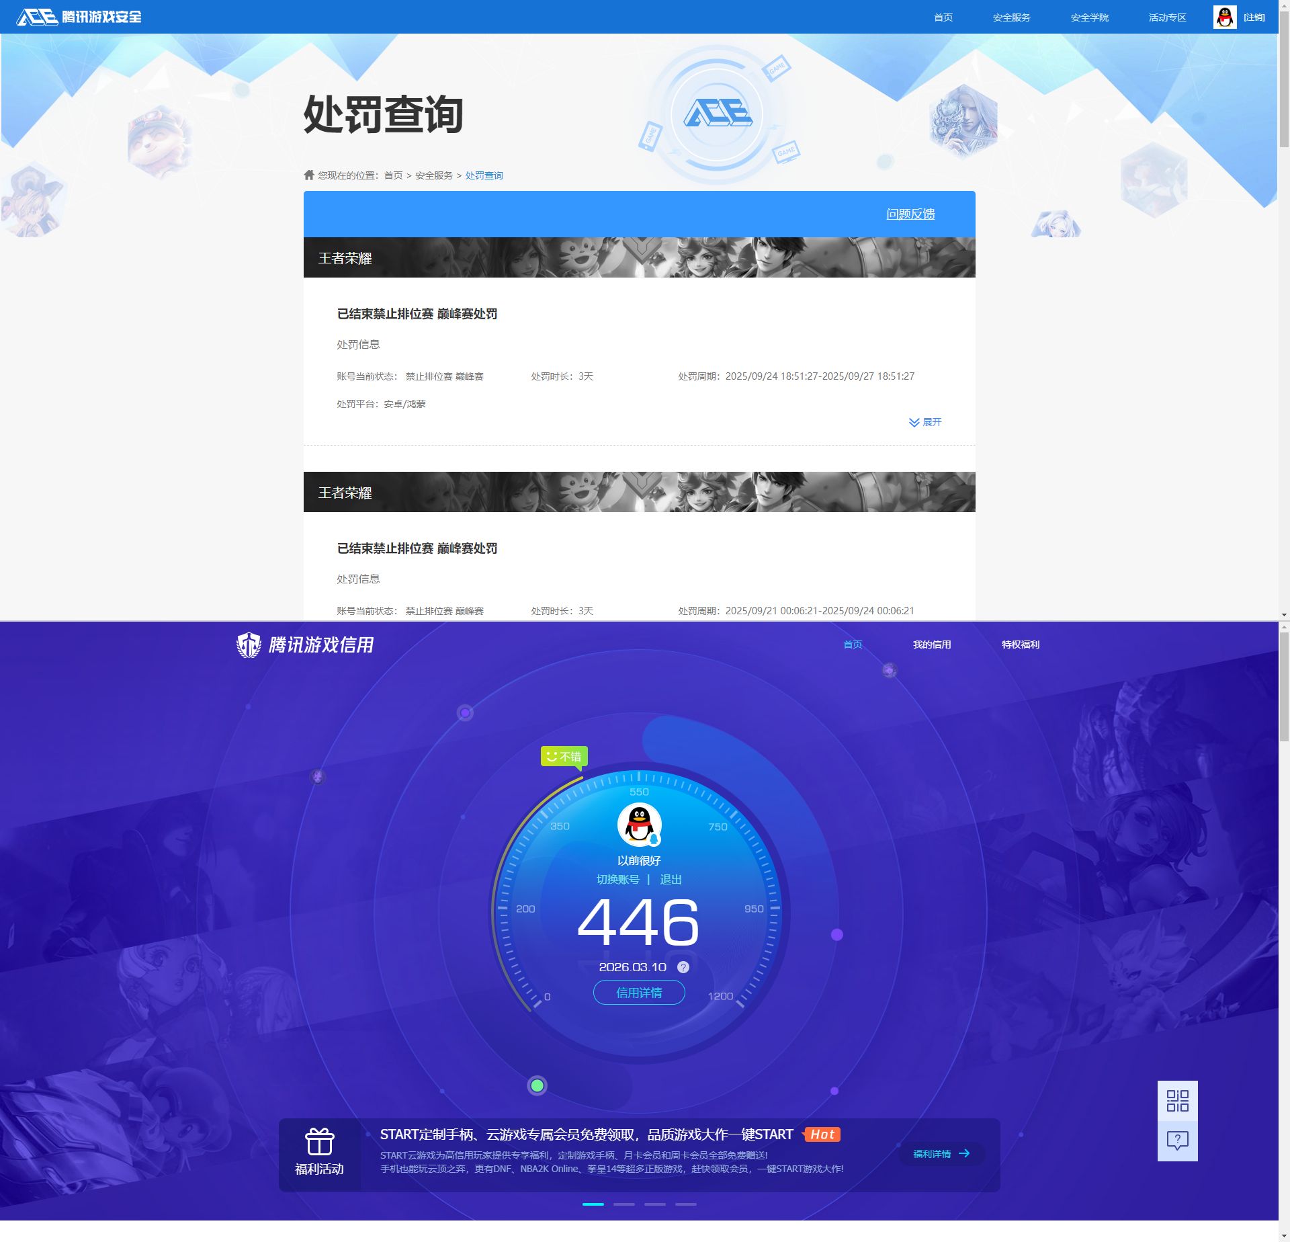The image size is (1290, 1242).
Task: Open the QR code icon button
Action: [x=1177, y=1101]
